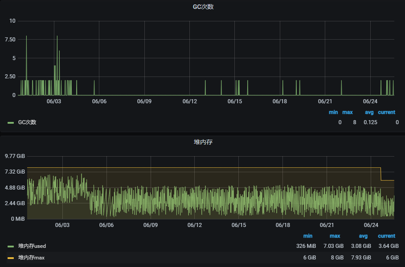This screenshot has width=405, height=267.
Task: Sort 堆内存 legend by current column
Action: point(386,236)
